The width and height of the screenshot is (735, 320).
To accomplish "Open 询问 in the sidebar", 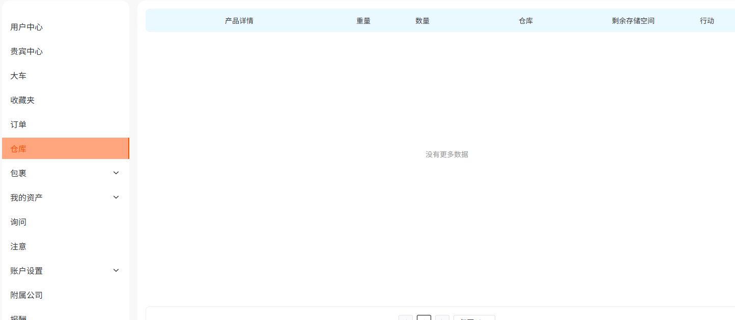I will (x=18, y=222).
